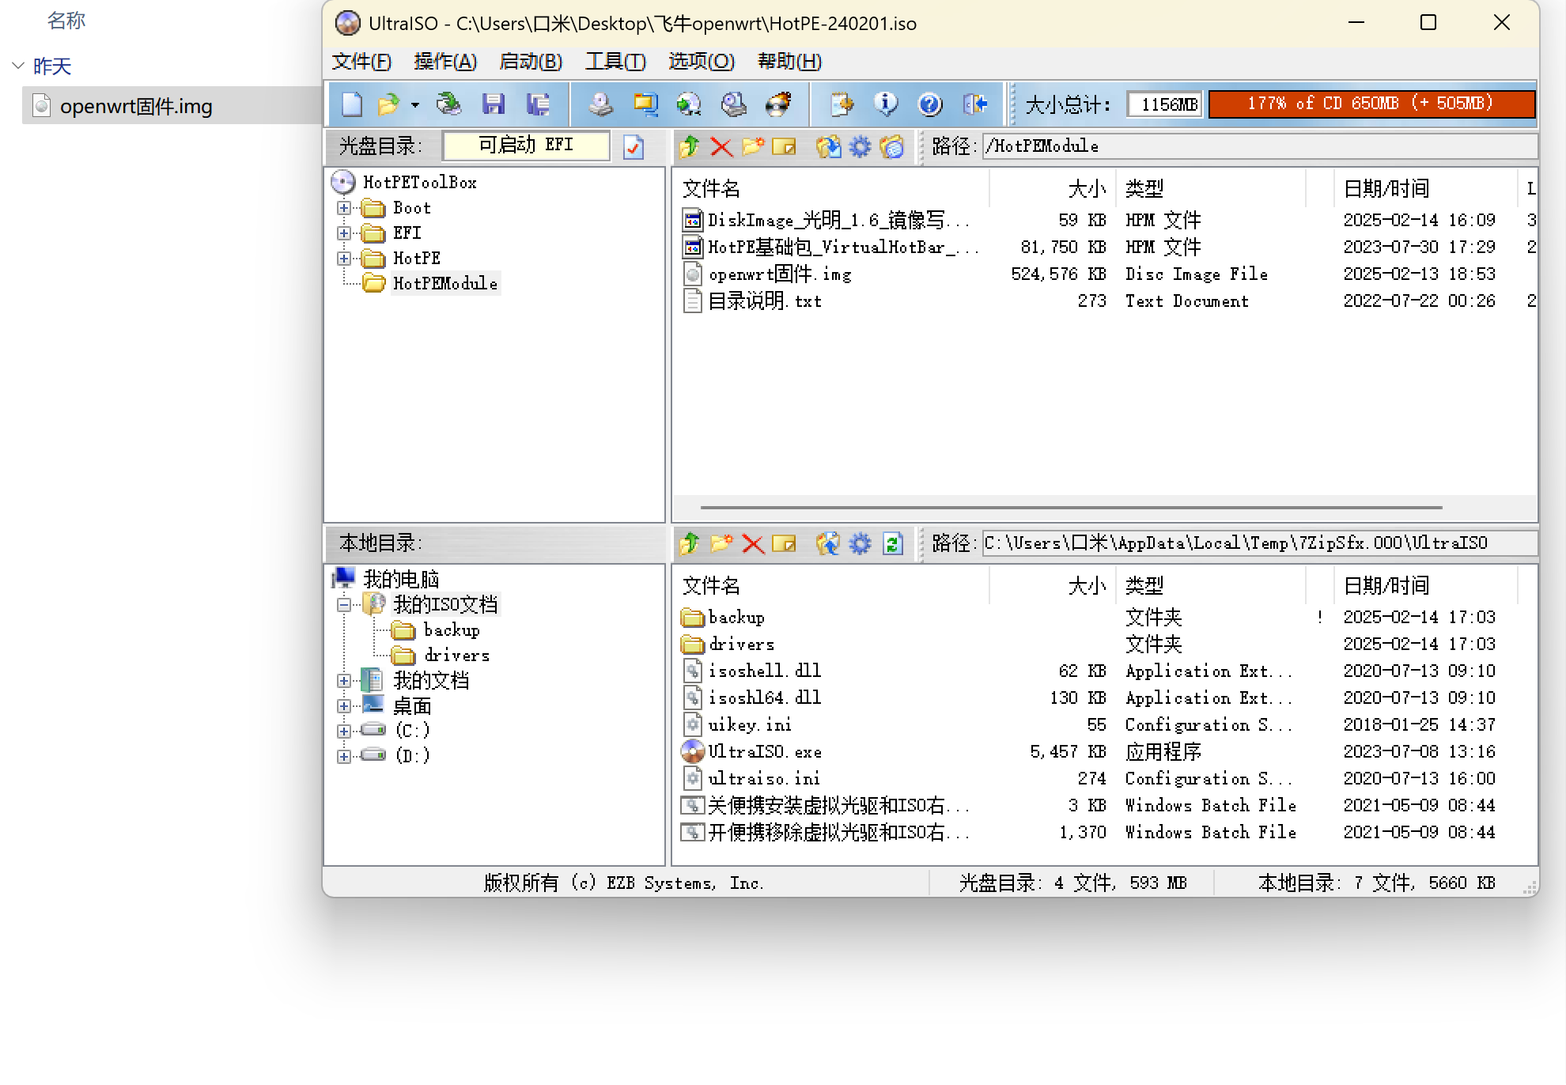Toggle the boot info checkmark icon
Viewport: 1566px width, 1085px height.
(634, 147)
